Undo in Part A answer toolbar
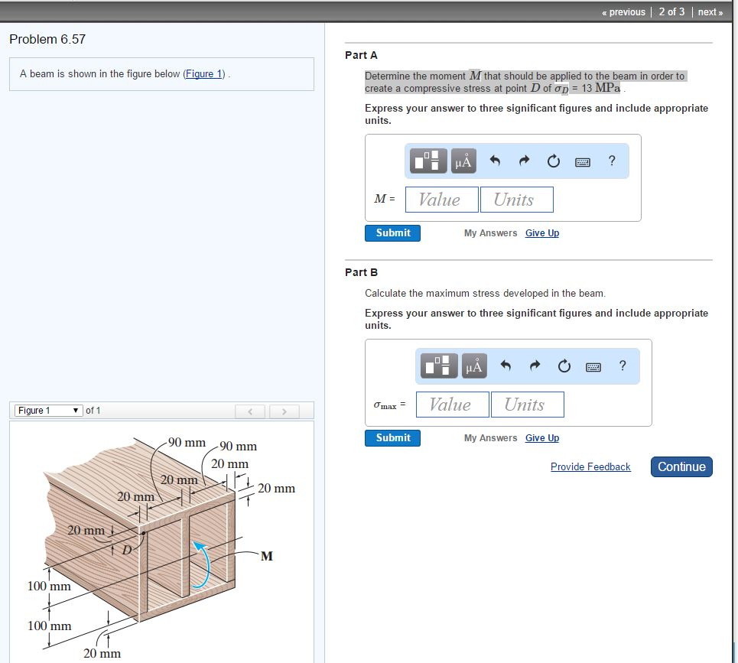Screen dimensions: 738x663 [495, 161]
